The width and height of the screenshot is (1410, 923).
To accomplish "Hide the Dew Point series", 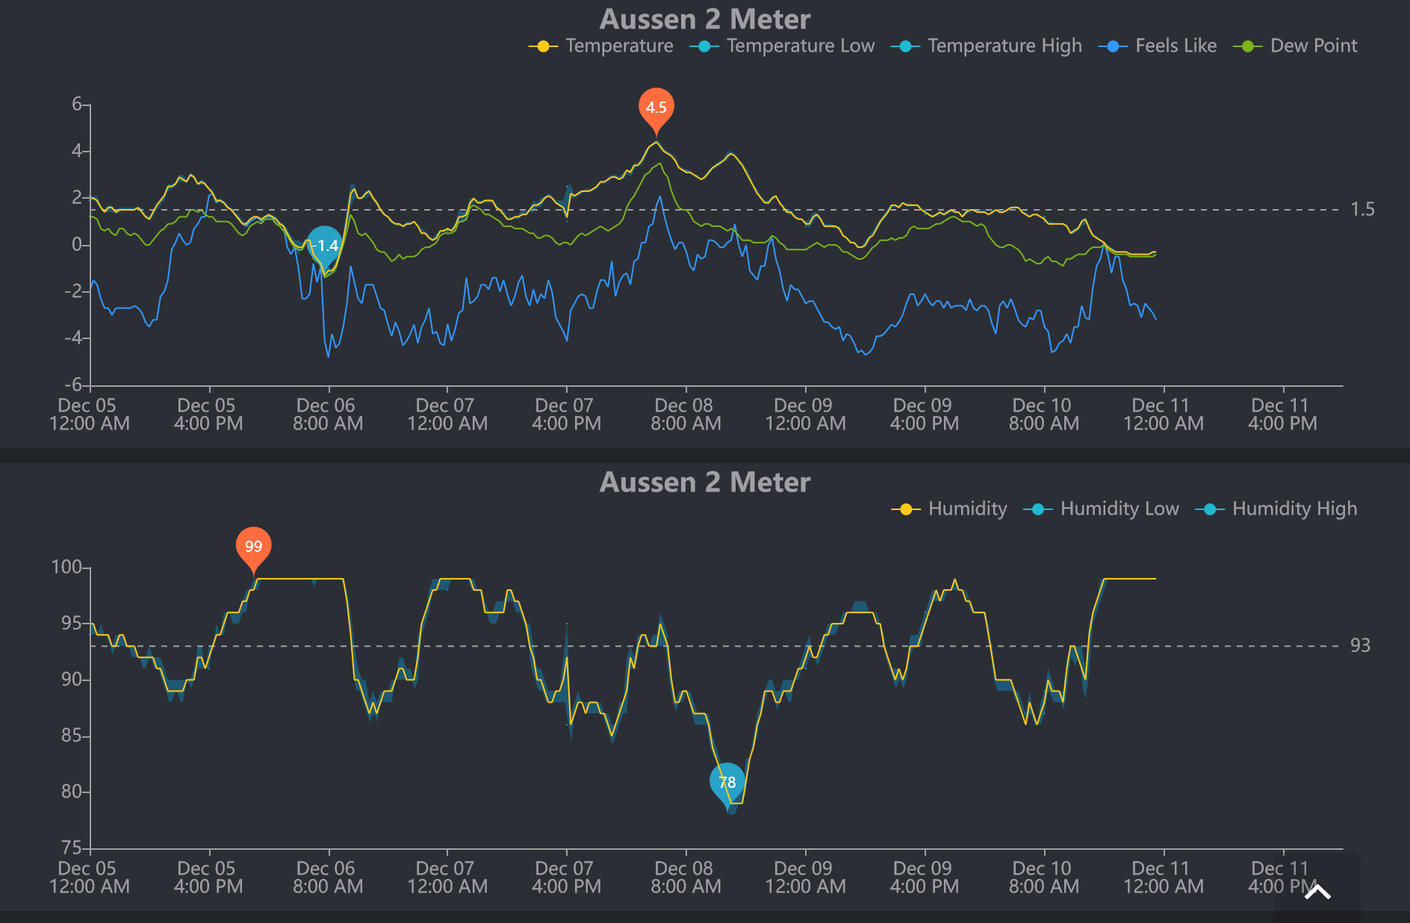I will 1295,46.
